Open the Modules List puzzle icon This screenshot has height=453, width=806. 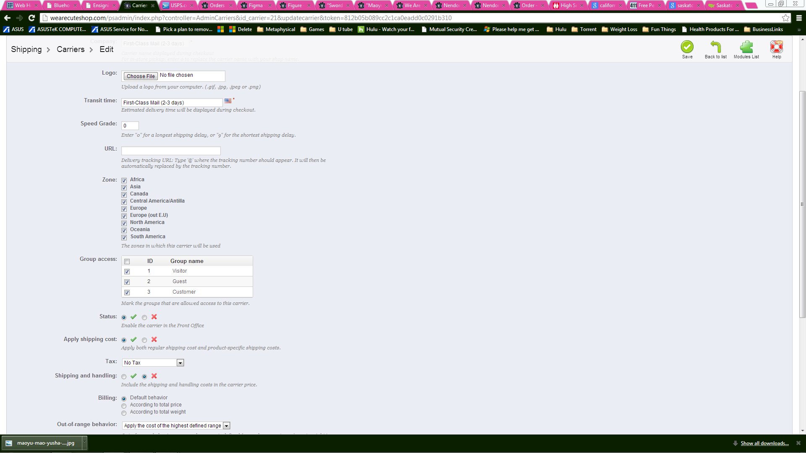tap(746, 47)
